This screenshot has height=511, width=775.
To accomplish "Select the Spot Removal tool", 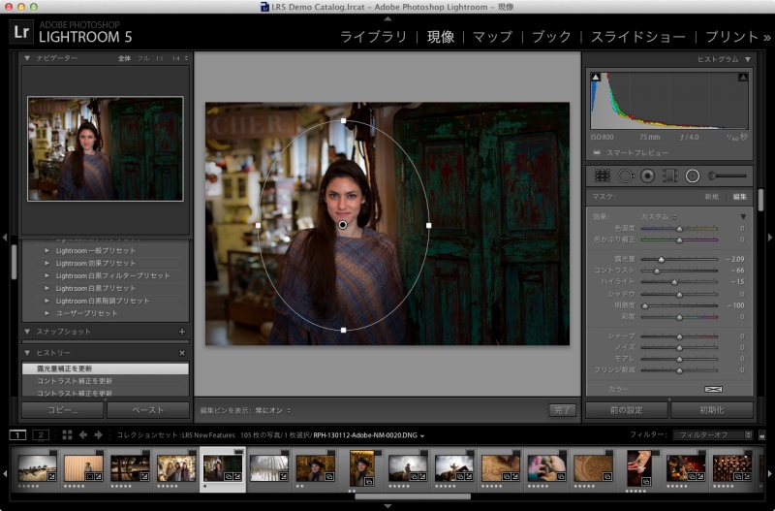I will (x=625, y=176).
